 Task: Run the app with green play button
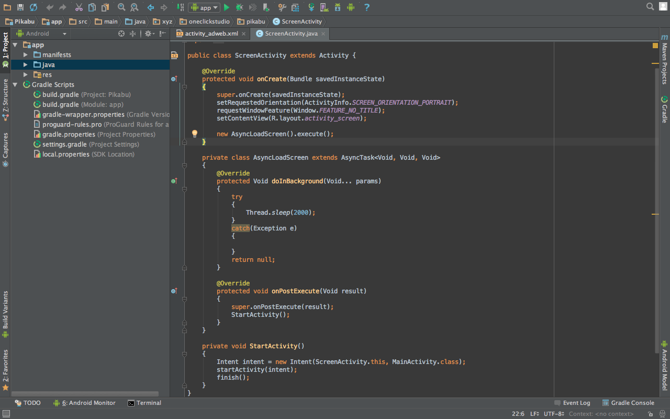click(227, 7)
